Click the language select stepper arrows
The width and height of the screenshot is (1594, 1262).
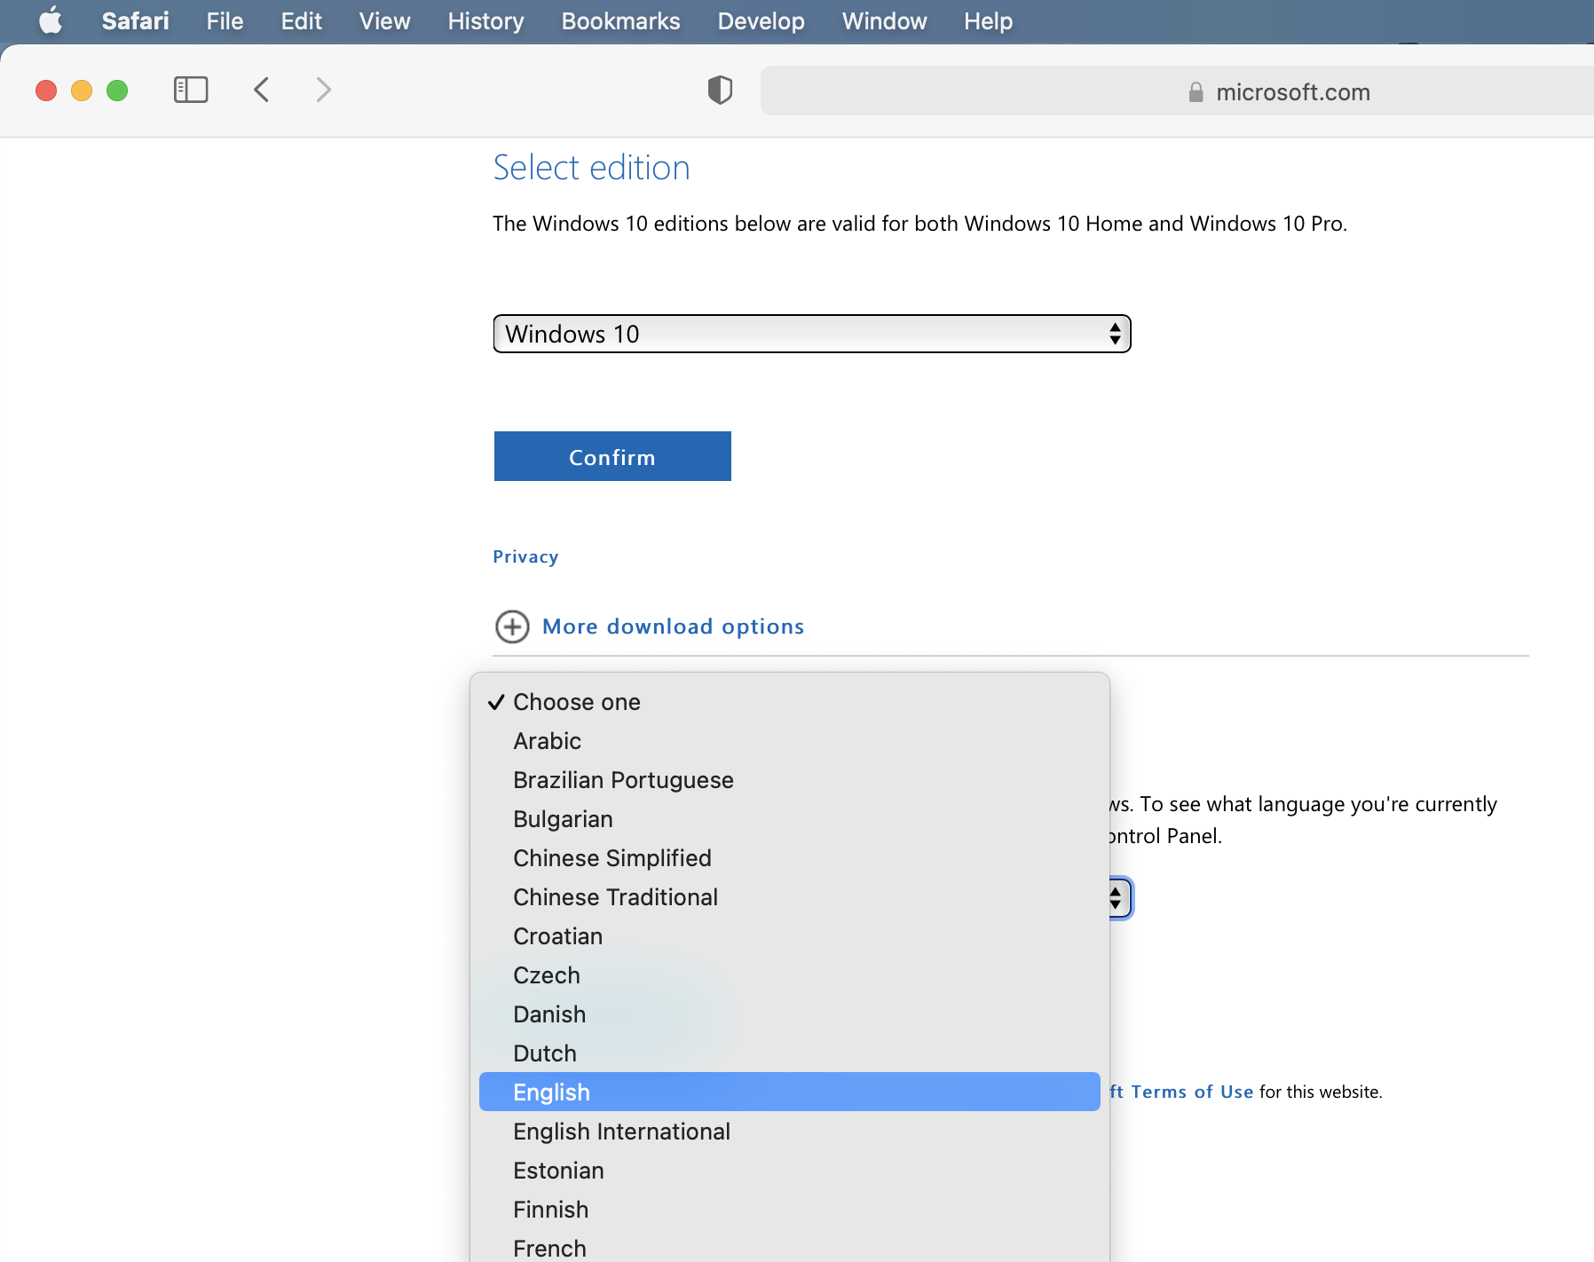pyautogui.click(x=1117, y=898)
